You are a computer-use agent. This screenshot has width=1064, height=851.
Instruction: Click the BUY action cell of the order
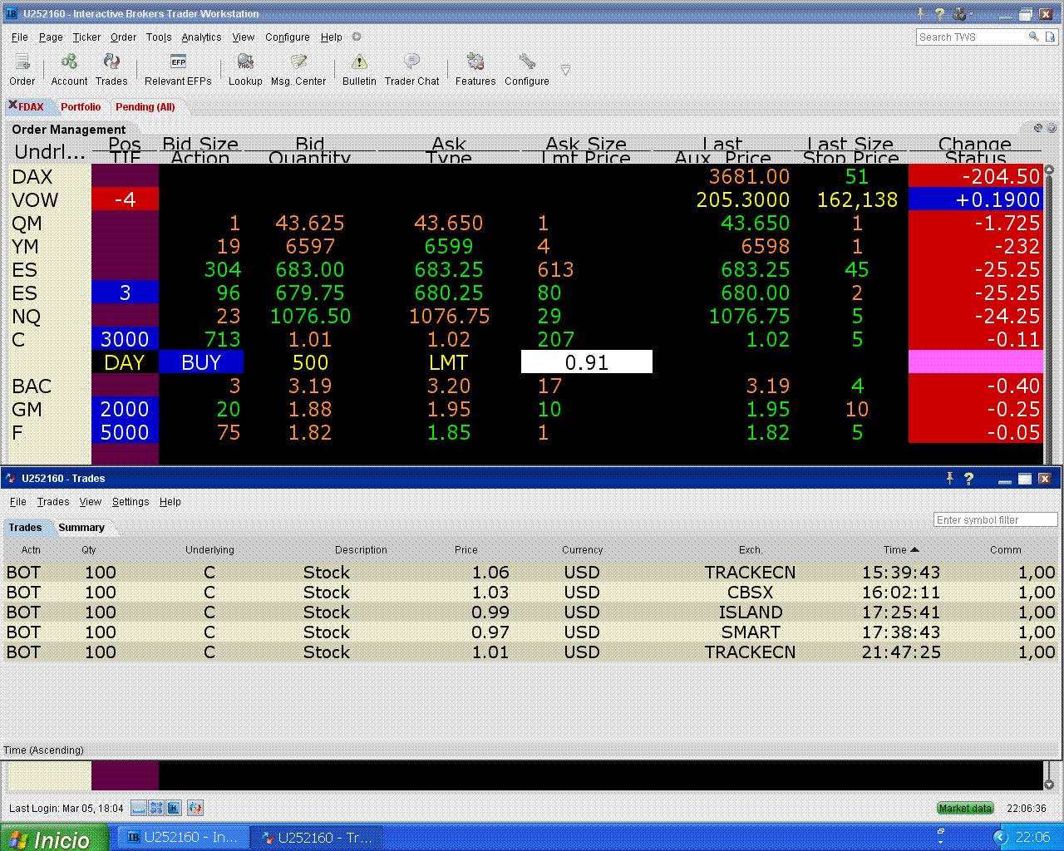pyautogui.click(x=201, y=362)
